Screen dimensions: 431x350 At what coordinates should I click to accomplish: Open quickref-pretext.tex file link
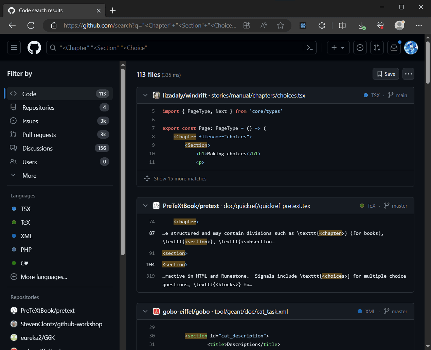267,206
